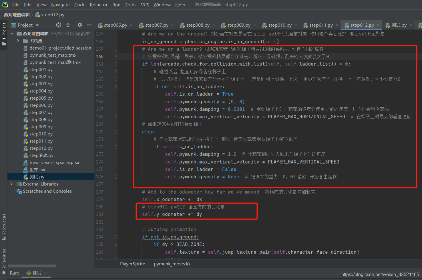The height and width of the screenshot is (280, 422).
Task: Open the Tools menu
Action: click(131, 5)
